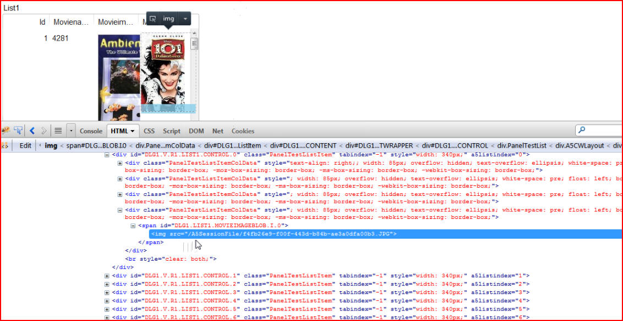Select the img breadcrumb
Screen dimensions: 623x321
coord(51,145)
